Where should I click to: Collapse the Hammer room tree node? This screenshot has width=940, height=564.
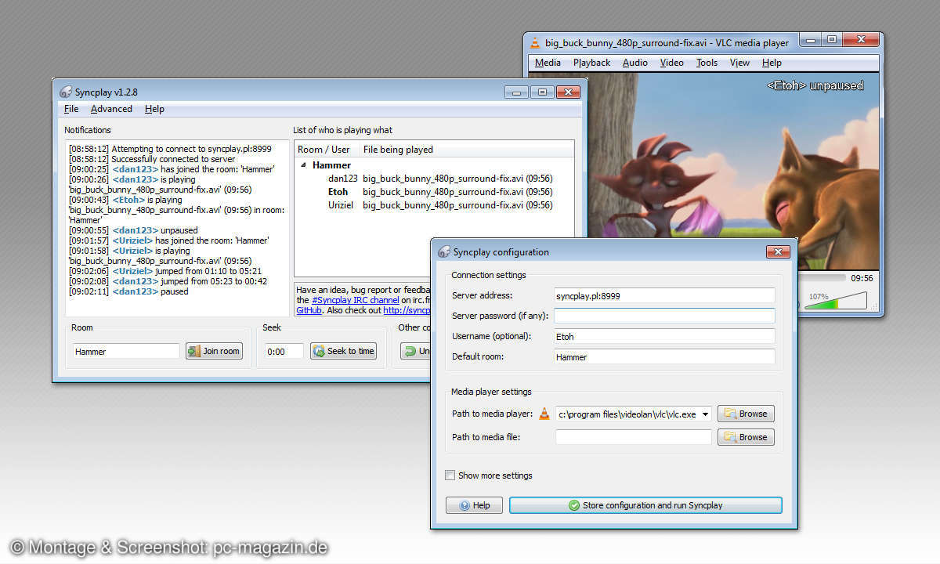[x=303, y=165]
